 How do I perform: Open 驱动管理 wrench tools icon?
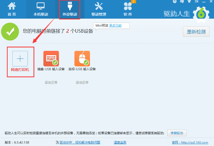click(99, 6)
